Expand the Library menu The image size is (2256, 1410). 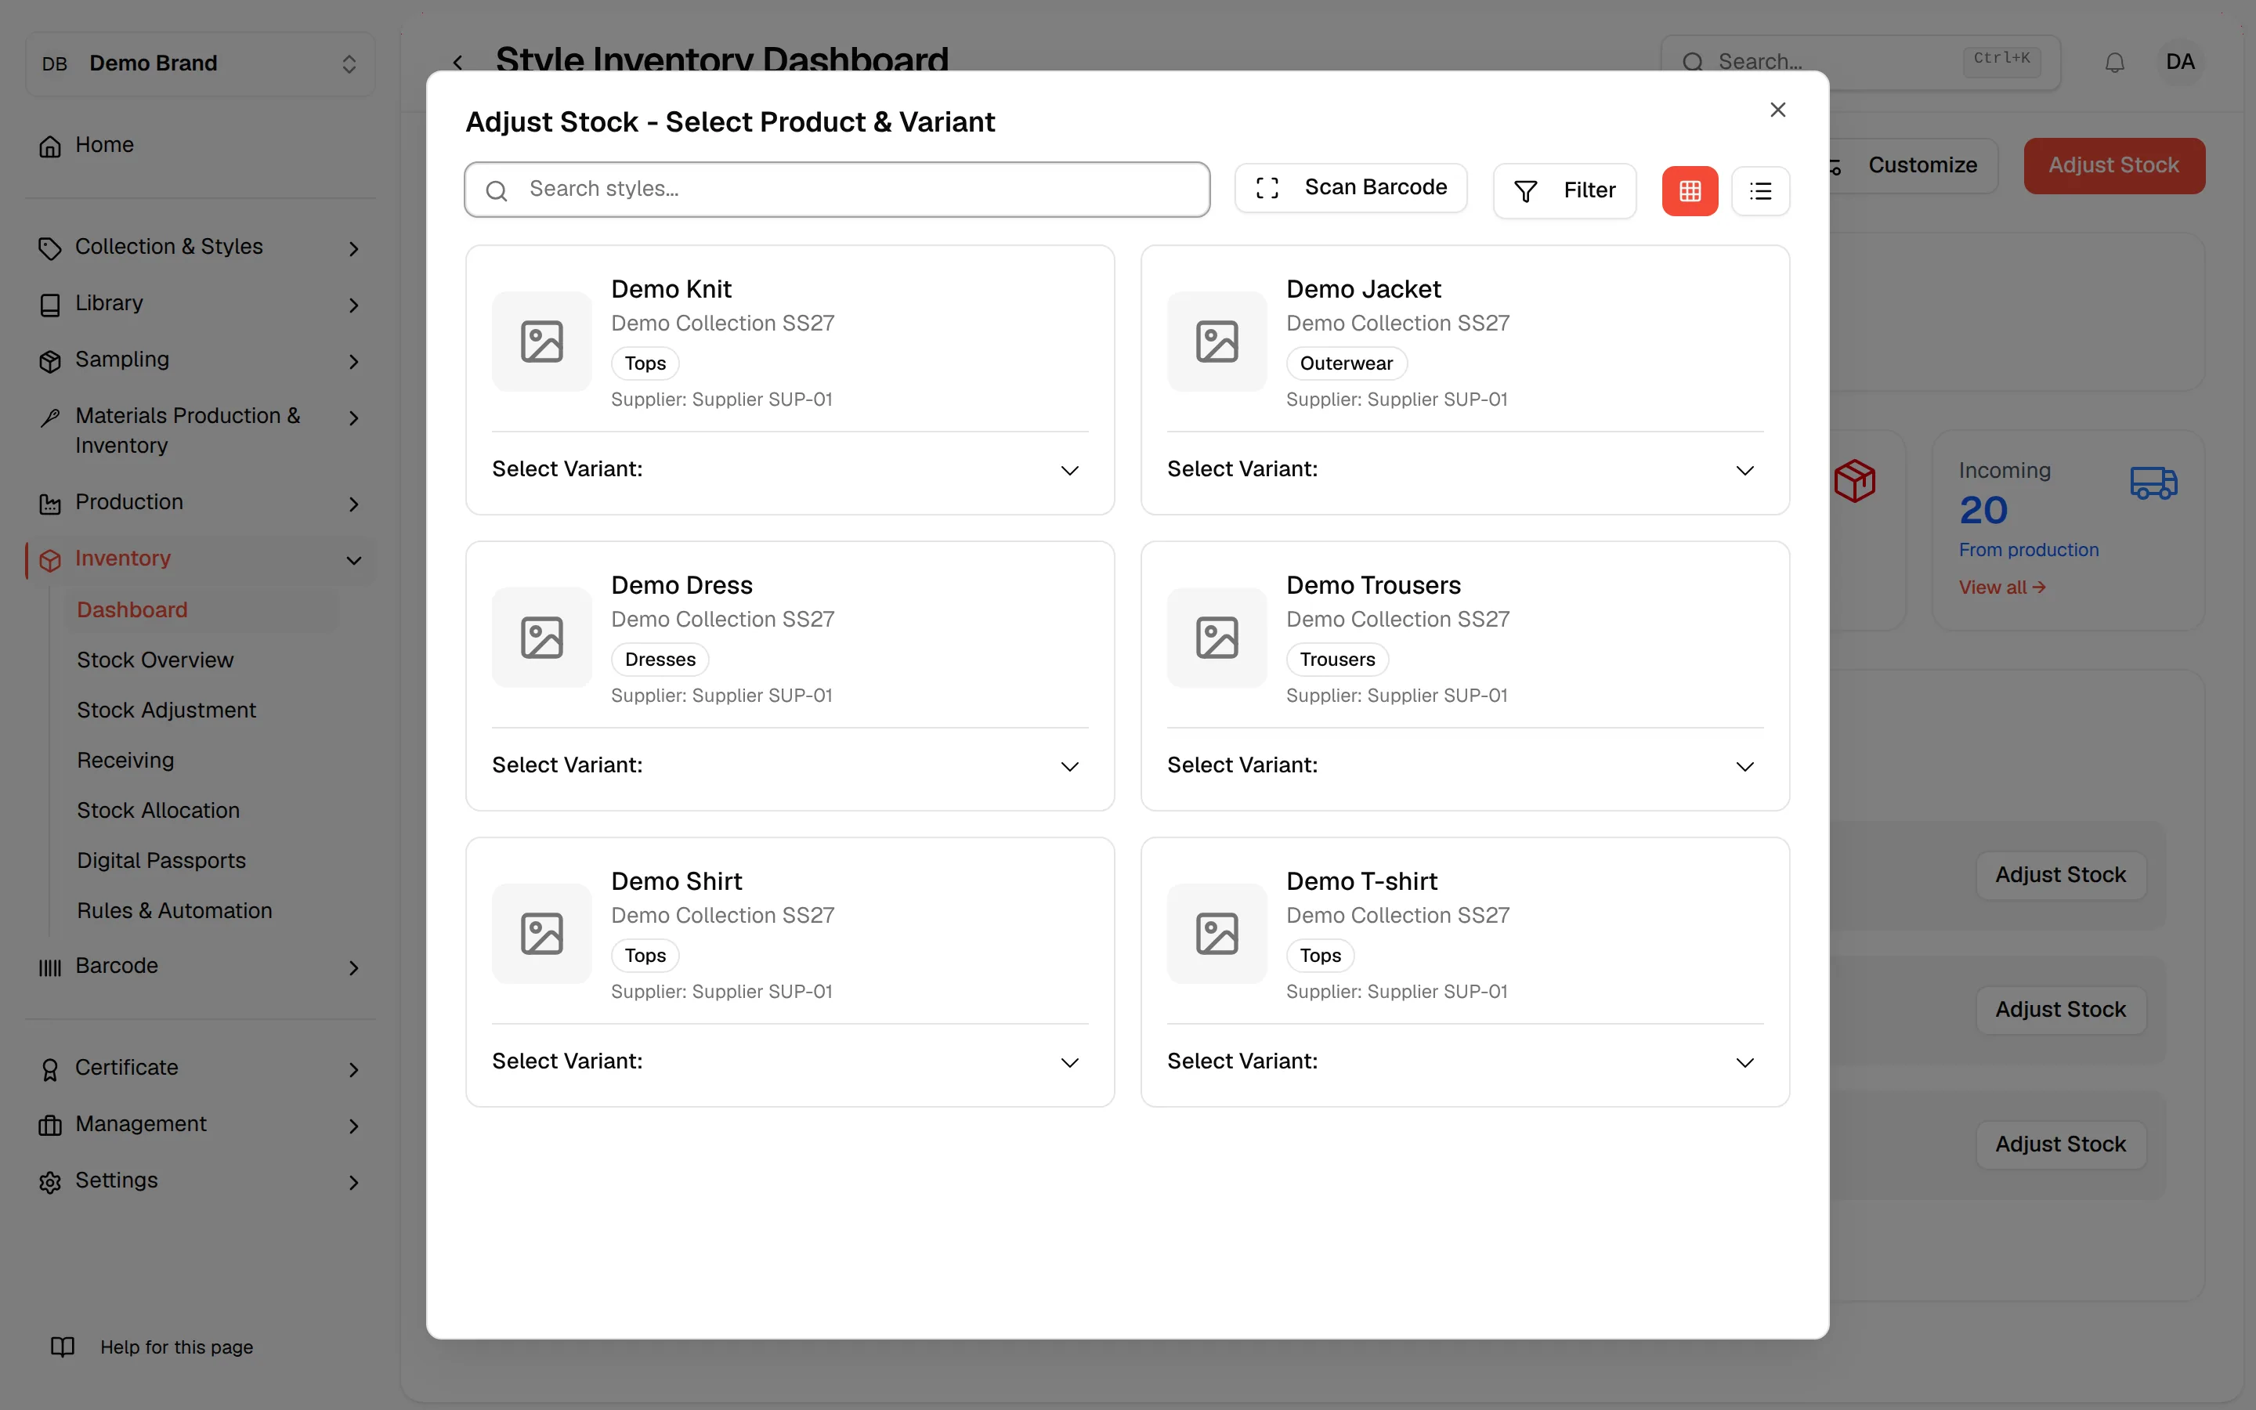click(201, 304)
